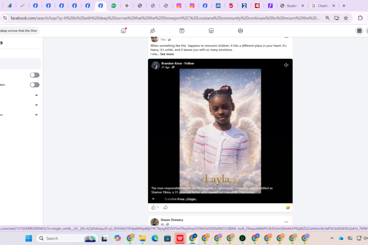Open Brandon Knox's profile name link
368x245 pixels.
tap(172, 63)
